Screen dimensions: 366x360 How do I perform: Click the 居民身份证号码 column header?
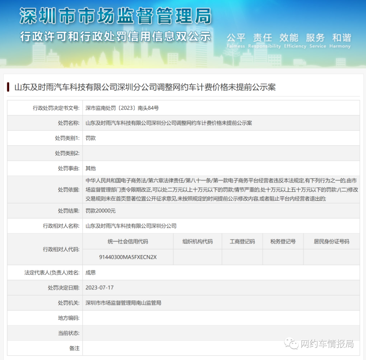coord(332,242)
